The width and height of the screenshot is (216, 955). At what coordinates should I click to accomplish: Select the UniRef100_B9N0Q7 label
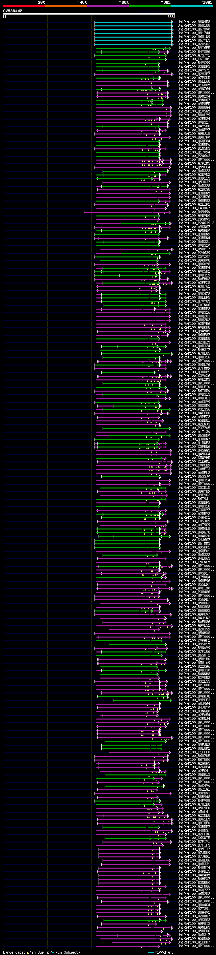pyautogui.click(x=194, y=100)
